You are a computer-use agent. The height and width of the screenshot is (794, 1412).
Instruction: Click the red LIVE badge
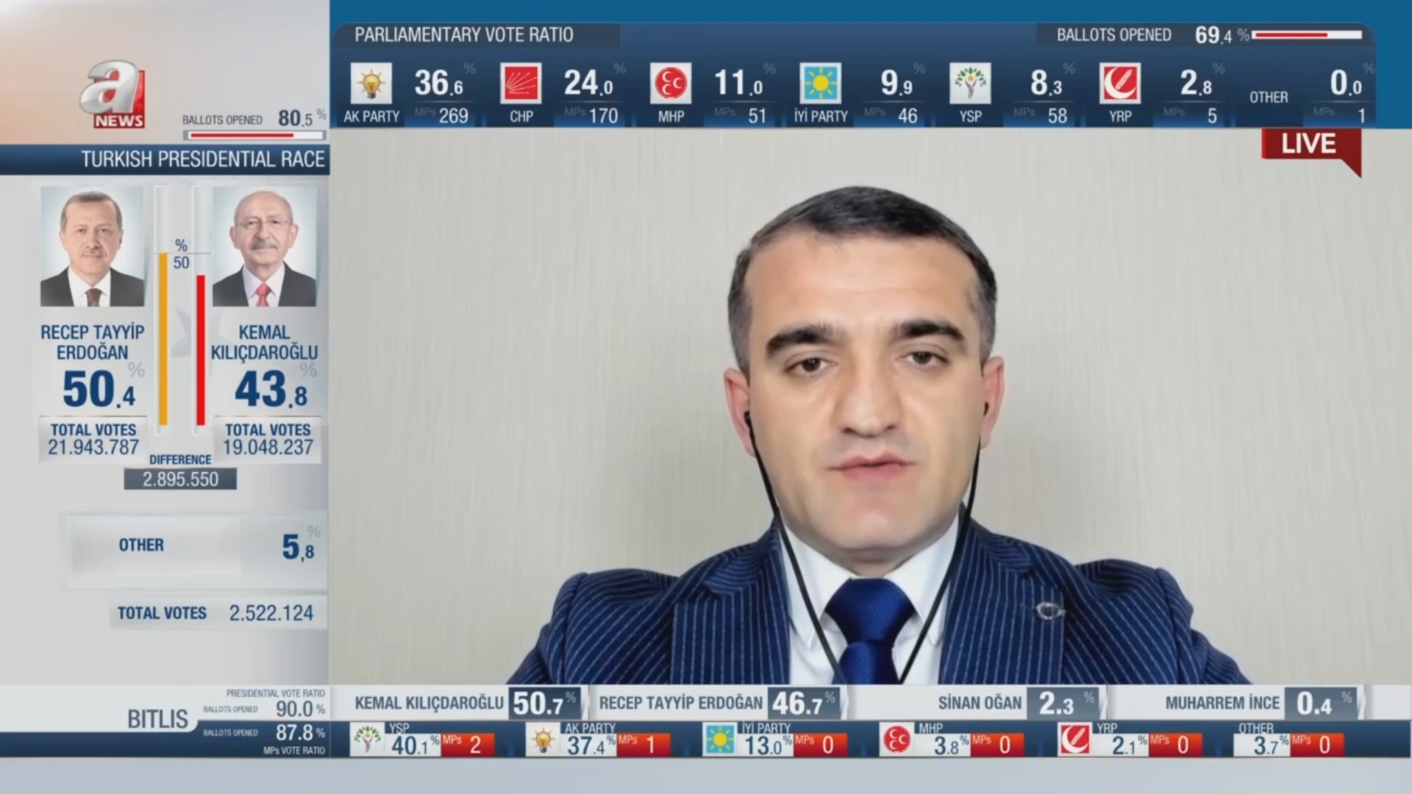coord(1309,145)
